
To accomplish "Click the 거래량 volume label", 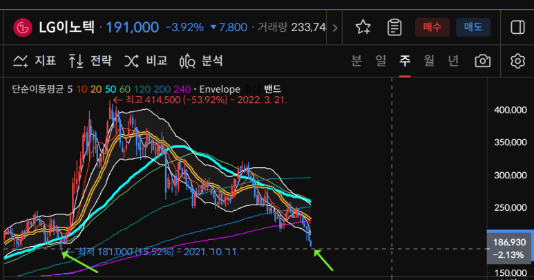I will point(272,27).
